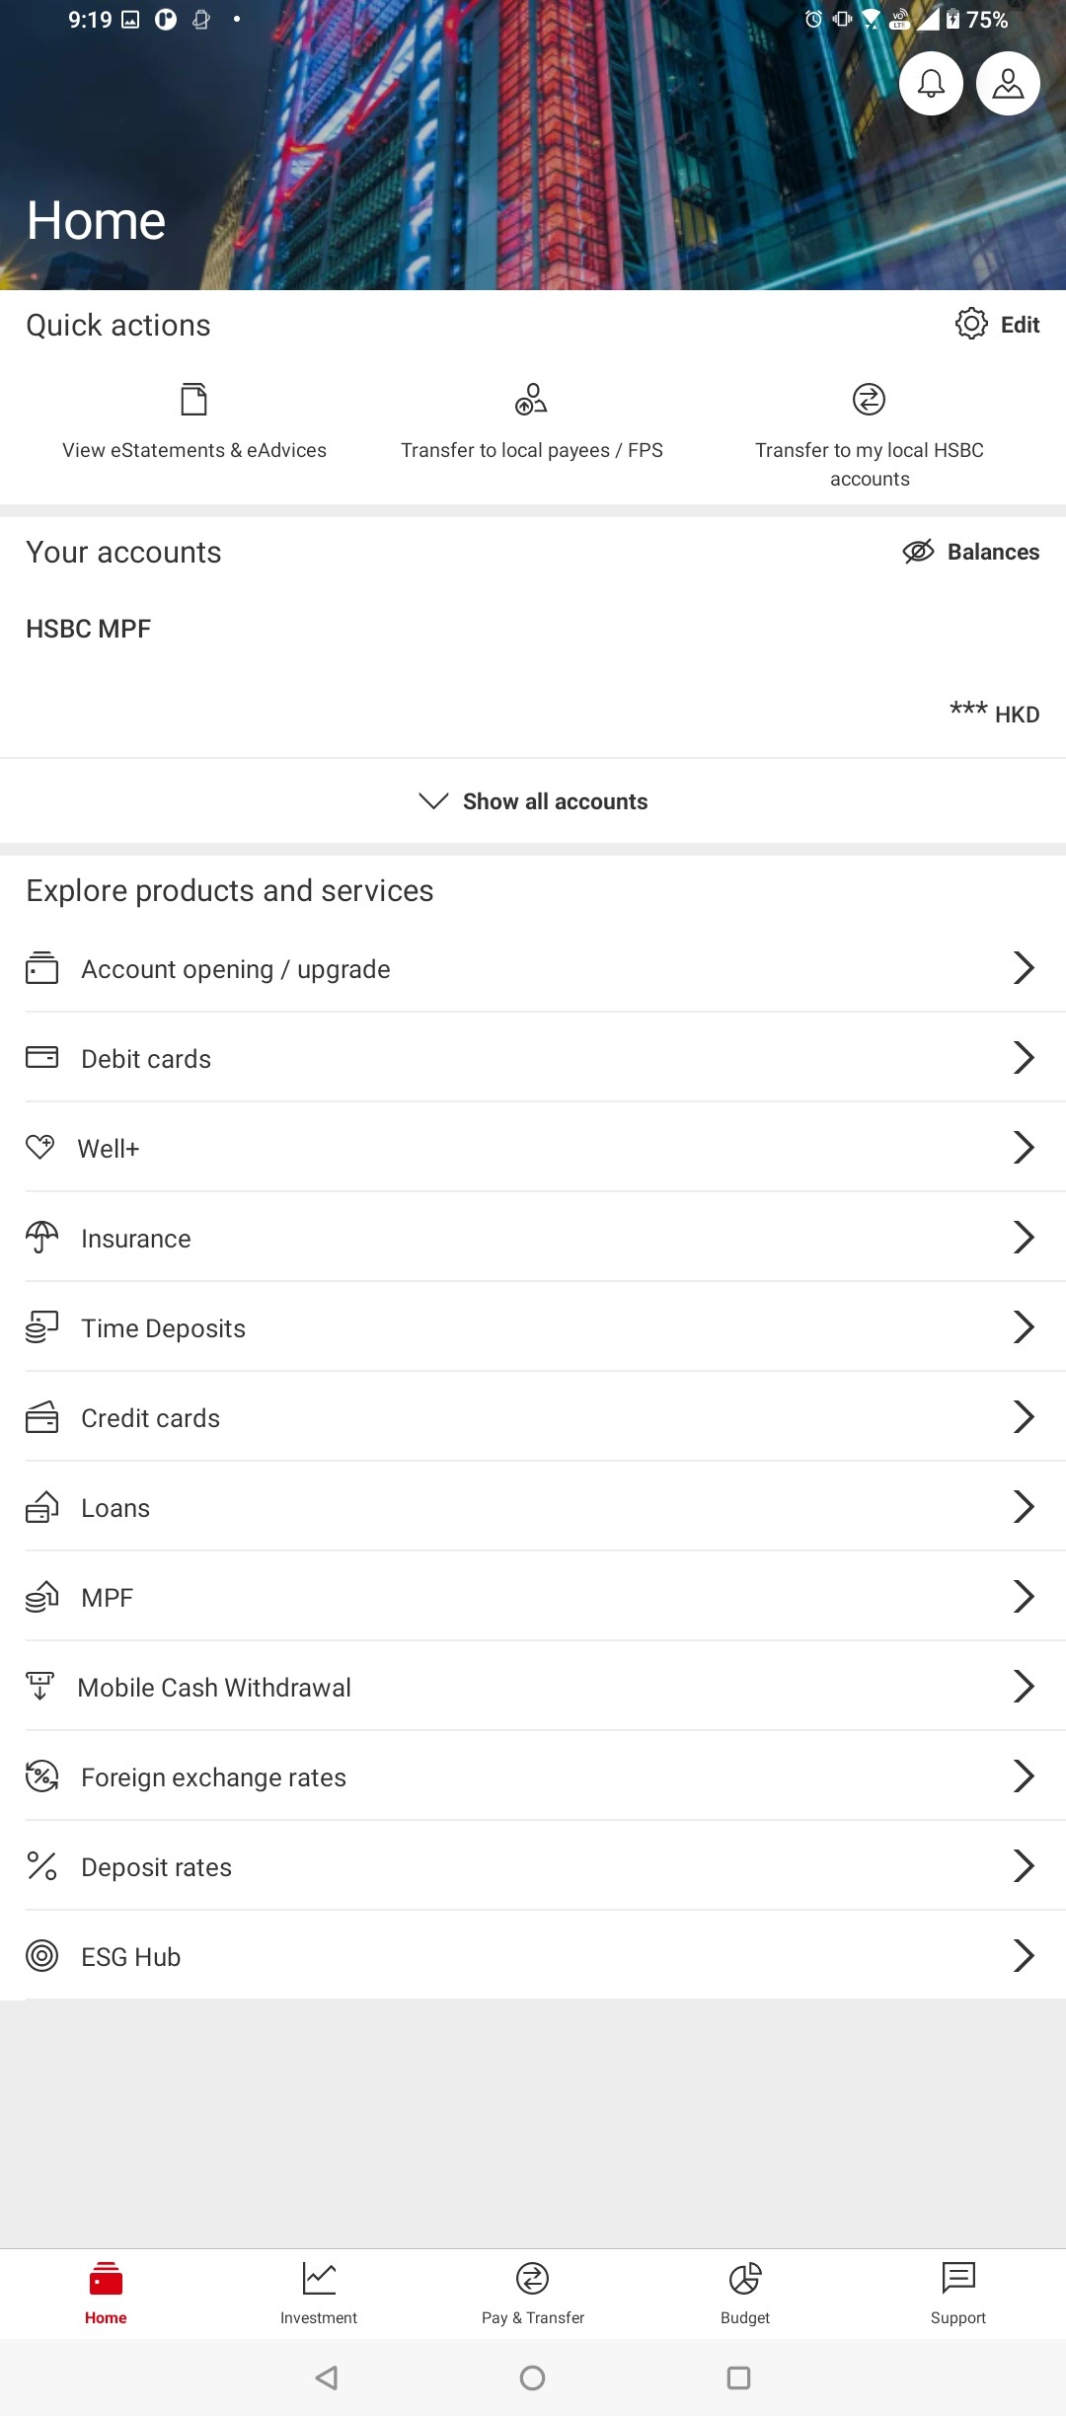
Task: Expand Show all accounts
Action: click(x=533, y=801)
